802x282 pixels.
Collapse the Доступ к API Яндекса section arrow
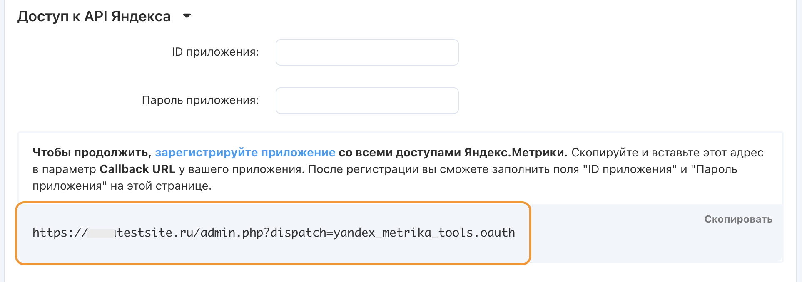tap(187, 16)
